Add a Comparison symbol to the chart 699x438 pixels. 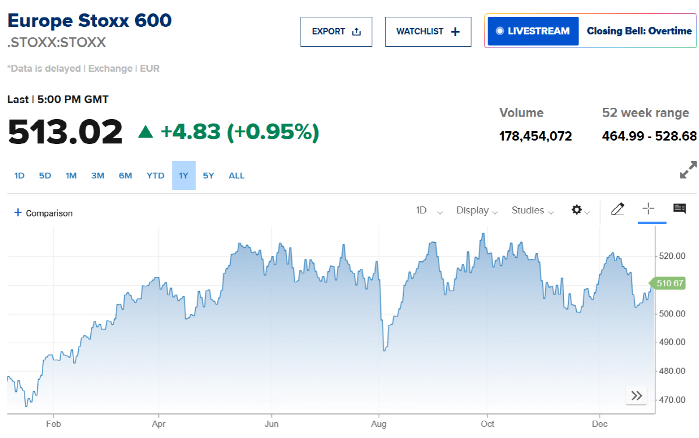click(43, 213)
